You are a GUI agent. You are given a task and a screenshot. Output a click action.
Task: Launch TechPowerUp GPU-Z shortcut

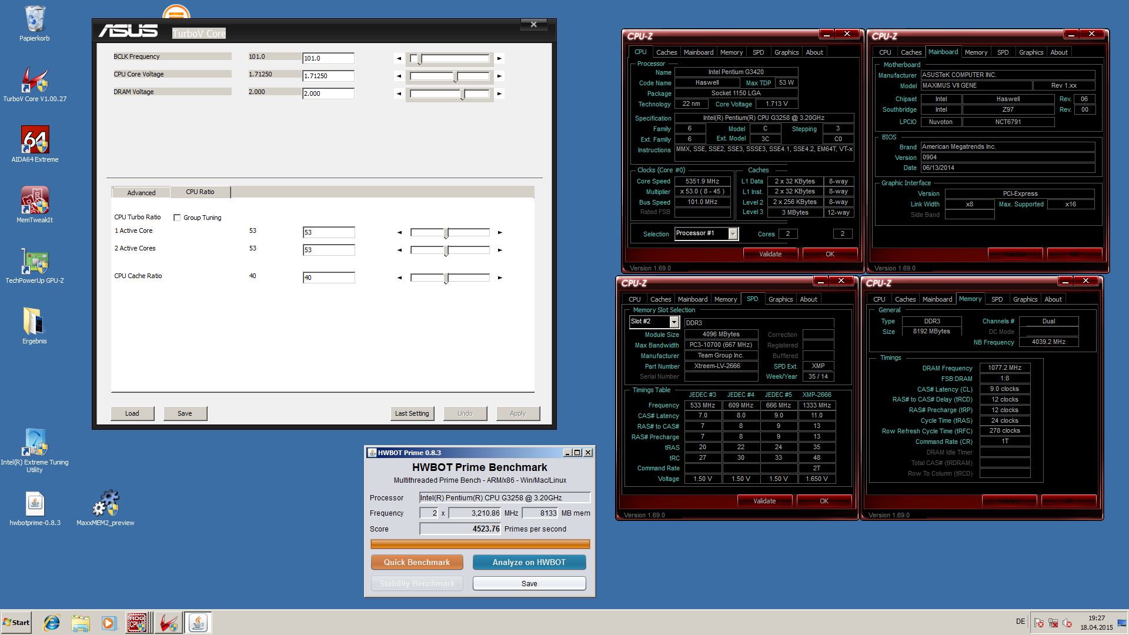click(x=35, y=266)
